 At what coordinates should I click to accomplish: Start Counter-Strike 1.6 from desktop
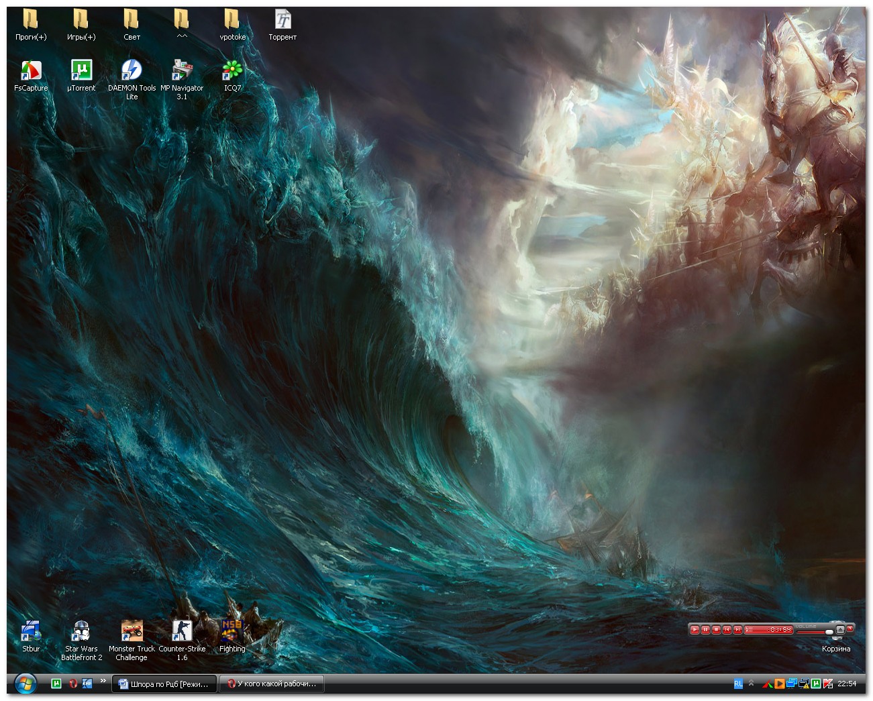[182, 632]
